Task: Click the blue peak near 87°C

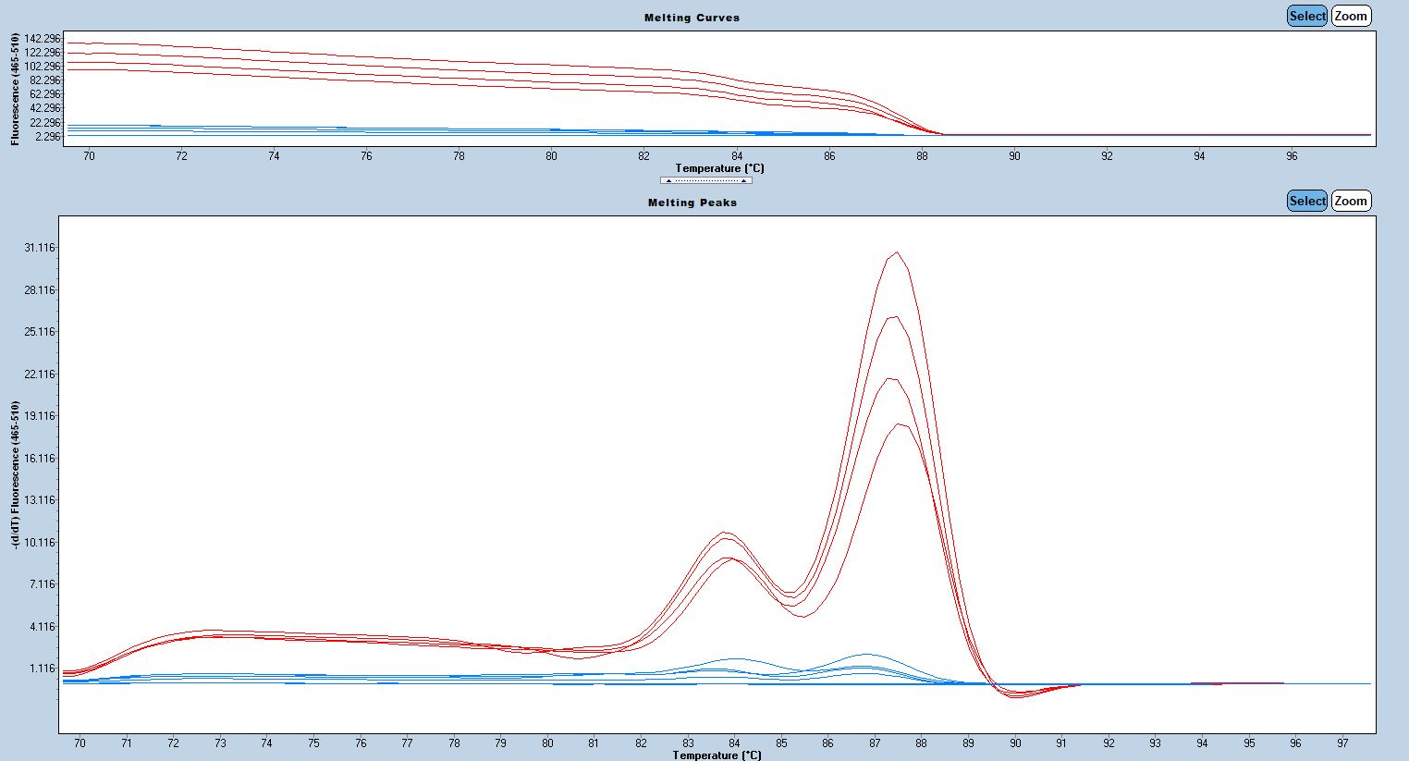Action: point(866,655)
